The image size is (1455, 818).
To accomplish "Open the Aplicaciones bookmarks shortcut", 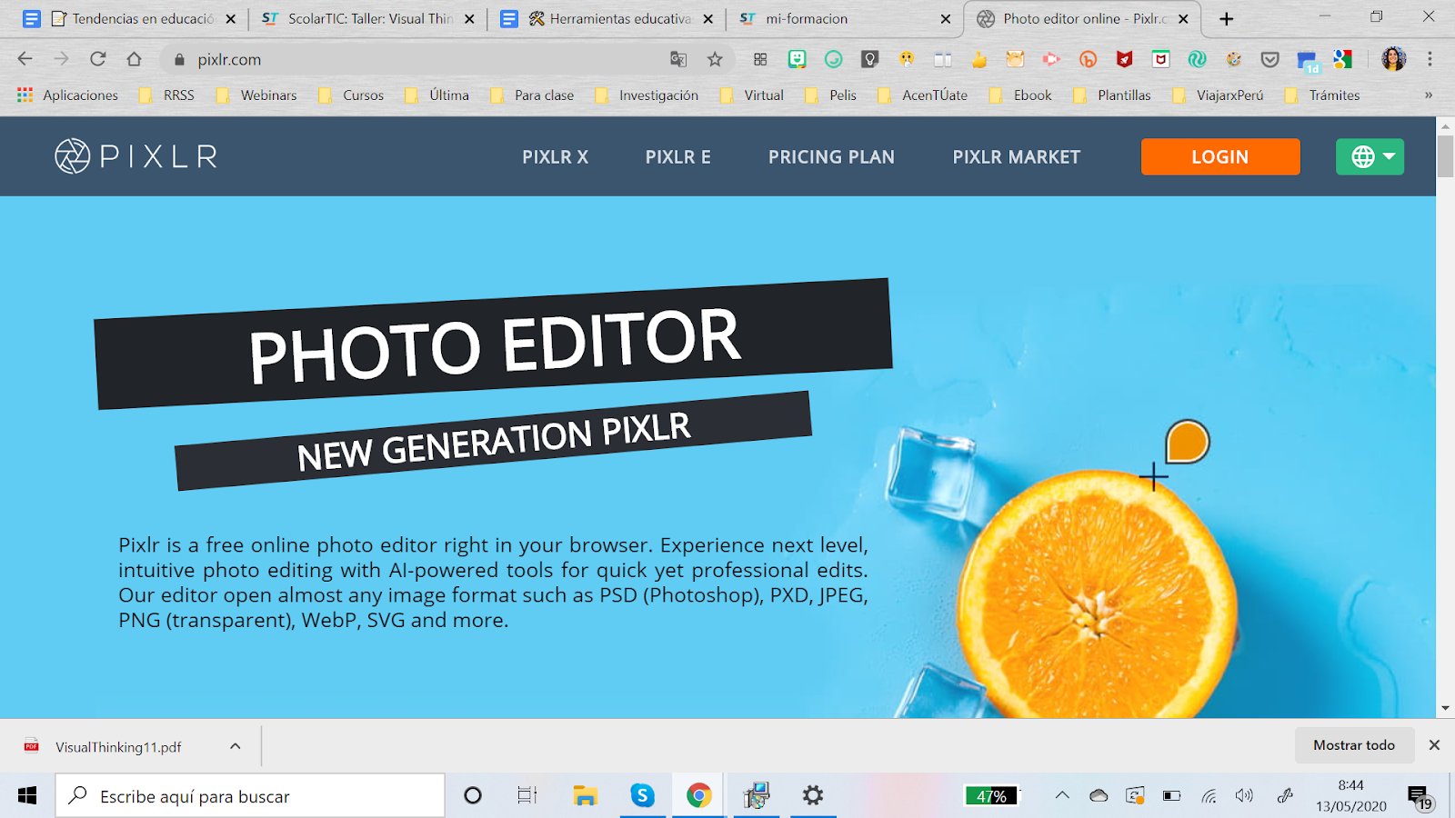I will coord(68,95).
